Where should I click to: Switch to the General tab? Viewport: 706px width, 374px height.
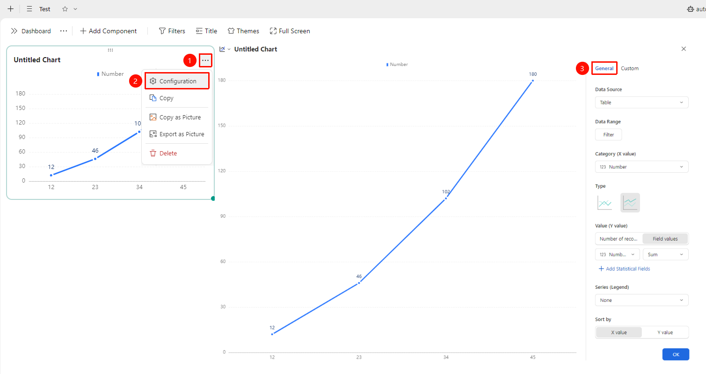[x=604, y=68]
